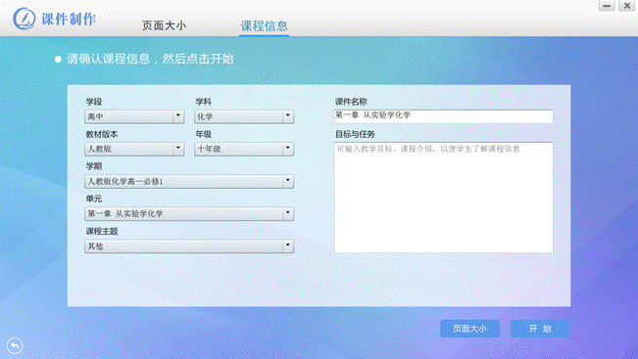Expand the 教材版本 dropdown arrow
Image resolution: width=638 pixels, height=359 pixels.
click(x=178, y=149)
